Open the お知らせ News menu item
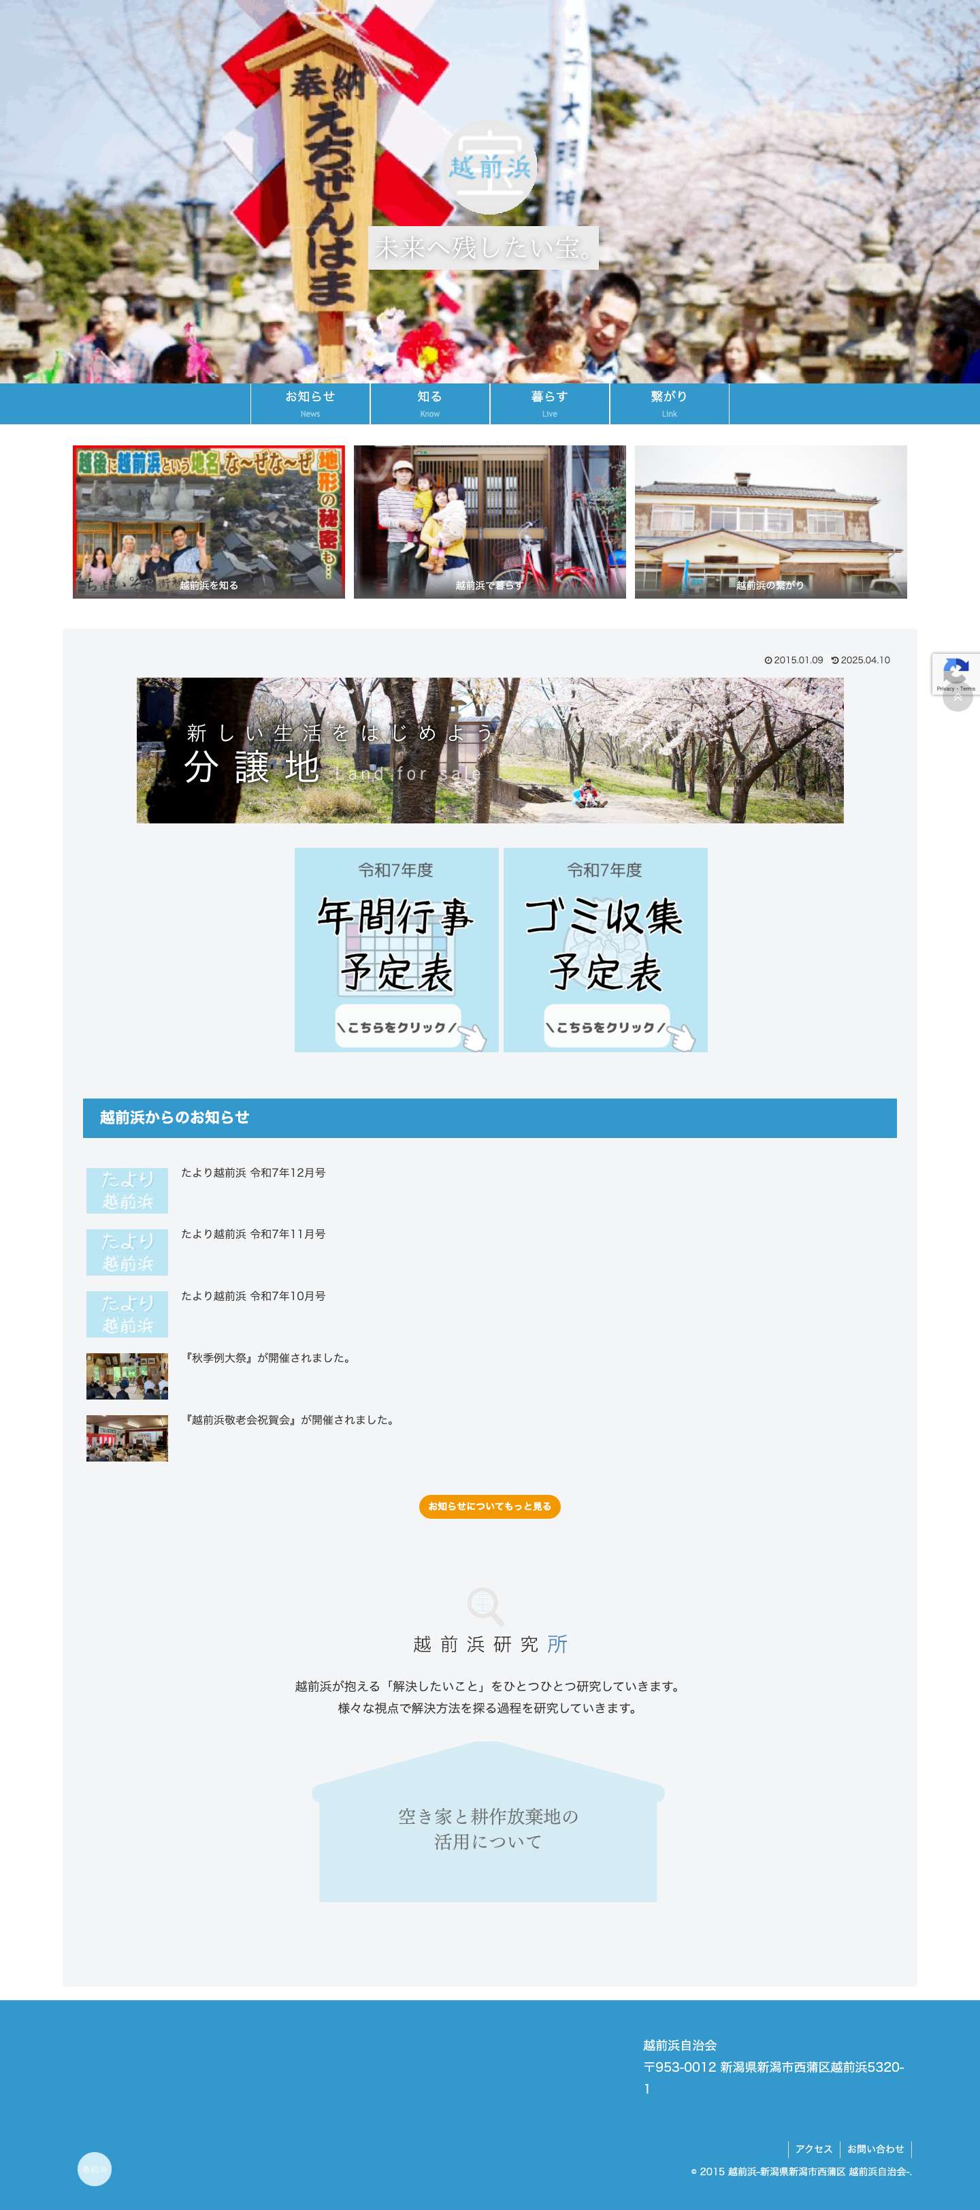980x2210 pixels. 310,403
